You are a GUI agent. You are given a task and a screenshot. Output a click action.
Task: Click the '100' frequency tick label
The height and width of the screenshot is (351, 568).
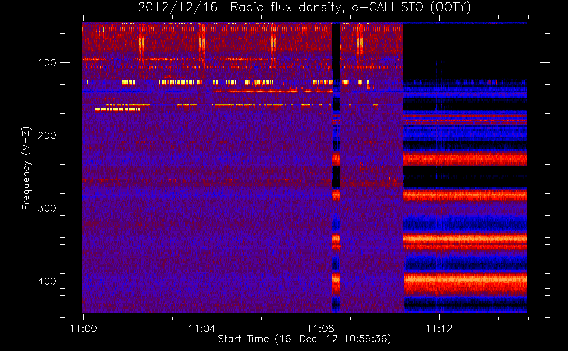47,63
